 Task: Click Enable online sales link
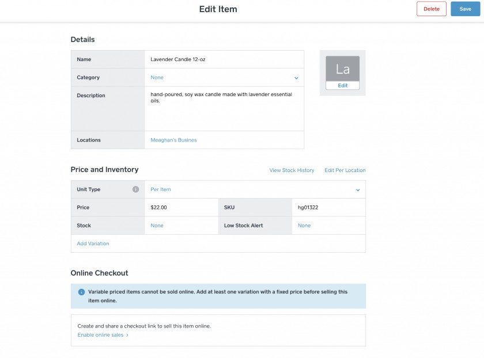pos(100,335)
